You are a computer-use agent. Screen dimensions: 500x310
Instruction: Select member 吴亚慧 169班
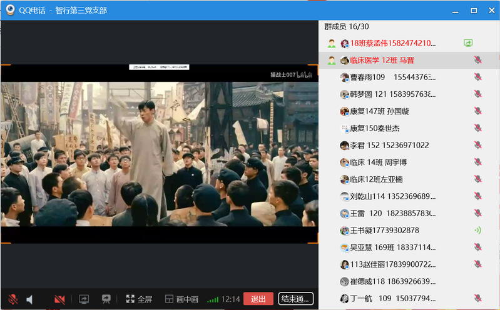409,247
